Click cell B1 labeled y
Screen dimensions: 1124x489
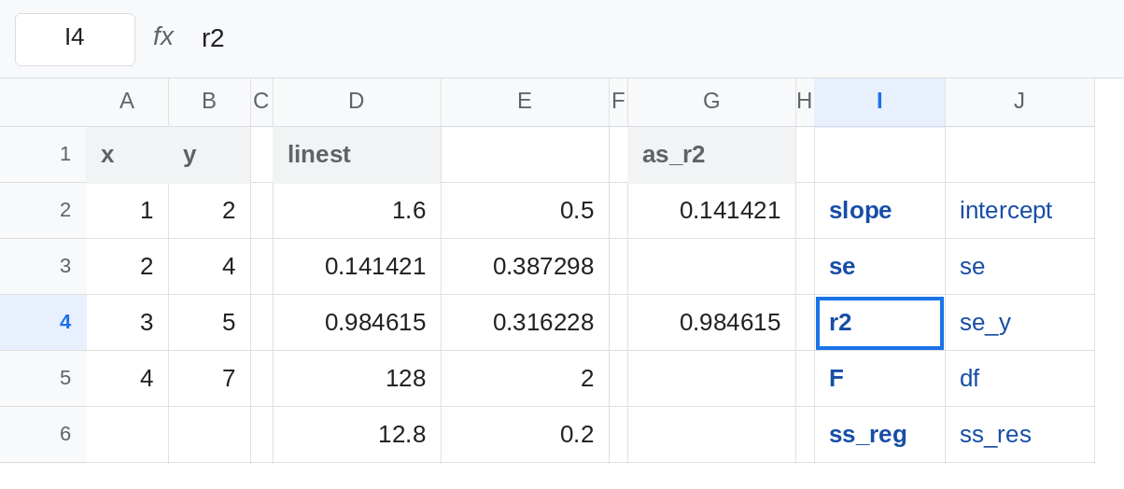(209, 154)
